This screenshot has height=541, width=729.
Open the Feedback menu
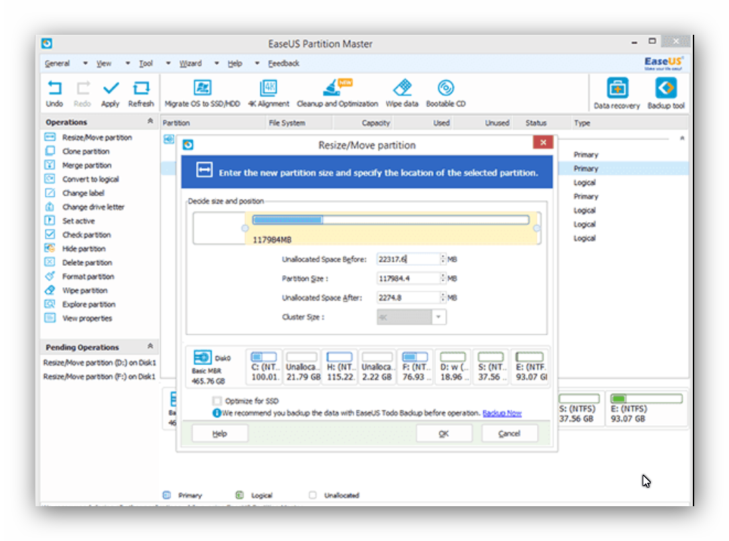click(284, 63)
